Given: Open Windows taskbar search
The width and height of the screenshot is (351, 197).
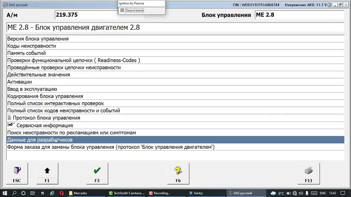Looking at the screenshot, I should 14,193.
